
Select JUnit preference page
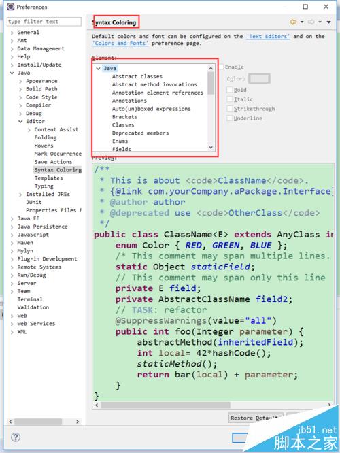34,202
